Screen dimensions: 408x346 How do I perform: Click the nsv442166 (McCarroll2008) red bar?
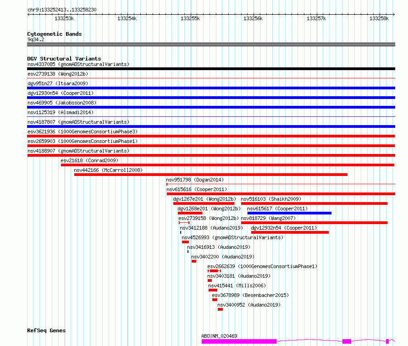tap(211, 175)
